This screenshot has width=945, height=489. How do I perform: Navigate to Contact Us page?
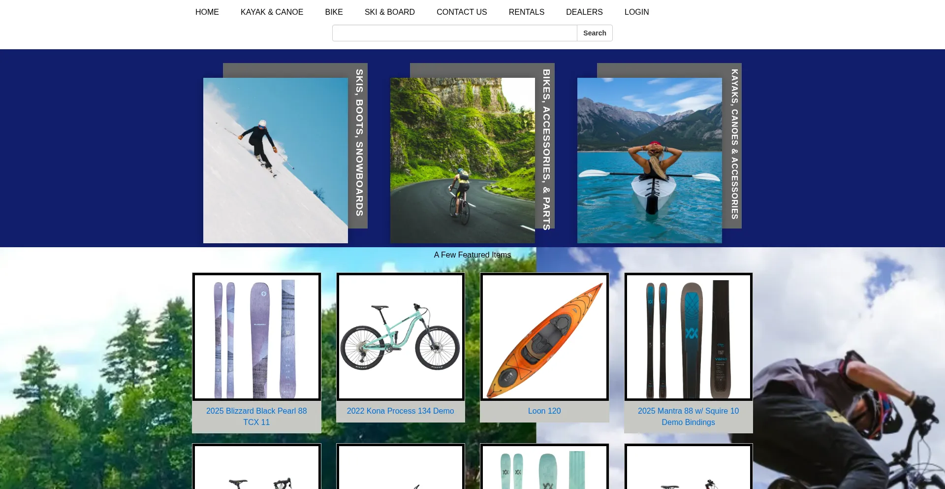(461, 12)
